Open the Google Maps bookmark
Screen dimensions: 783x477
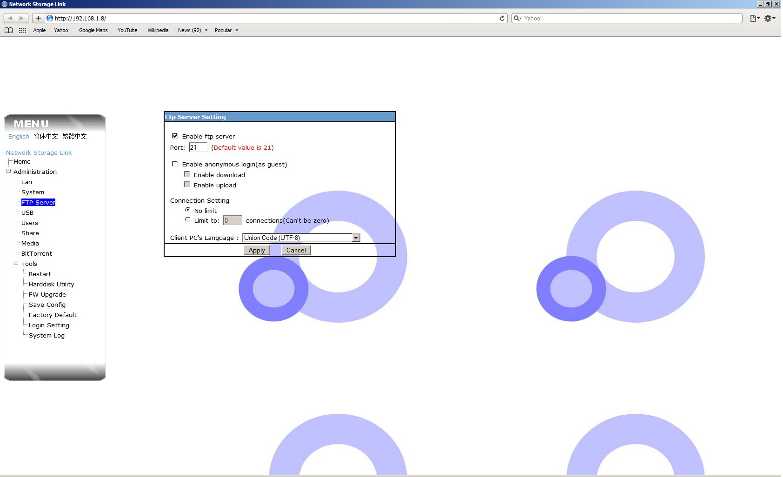[x=93, y=30]
